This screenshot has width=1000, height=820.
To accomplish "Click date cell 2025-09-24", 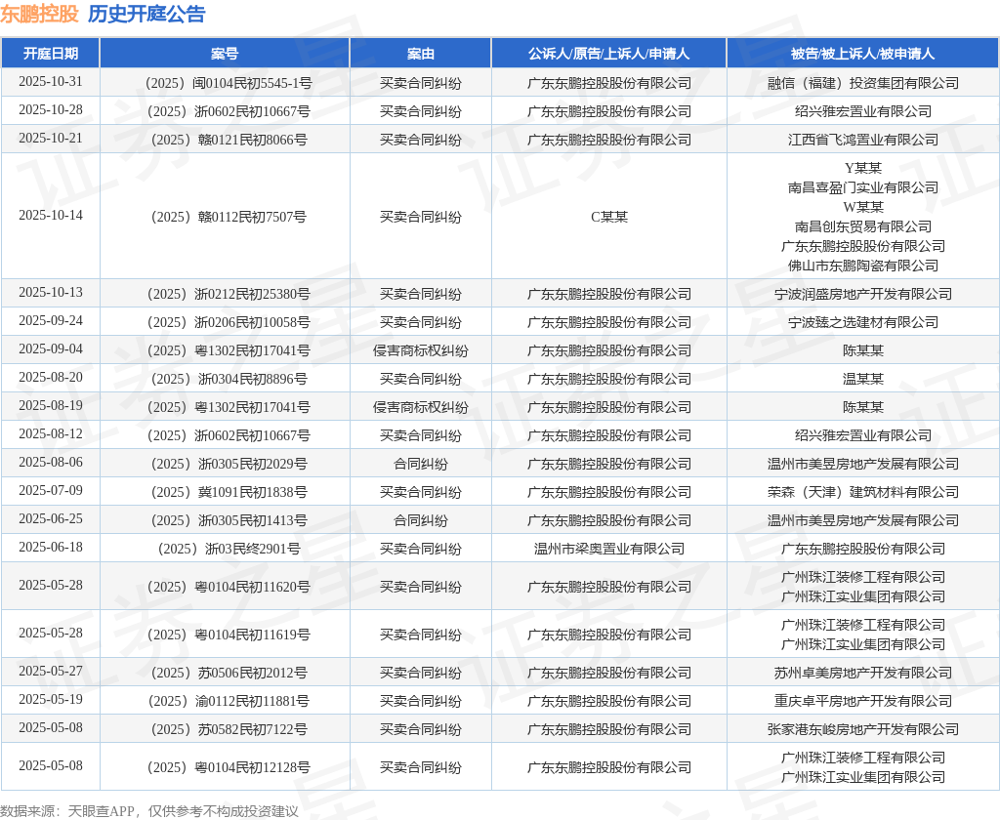I will (51, 321).
